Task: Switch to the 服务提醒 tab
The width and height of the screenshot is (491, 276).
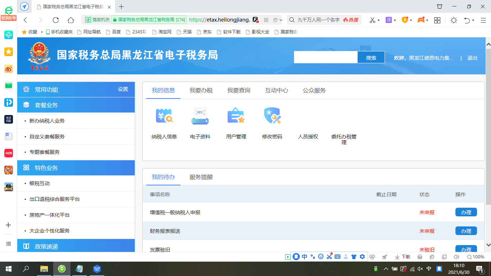Action: coord(201,177)
